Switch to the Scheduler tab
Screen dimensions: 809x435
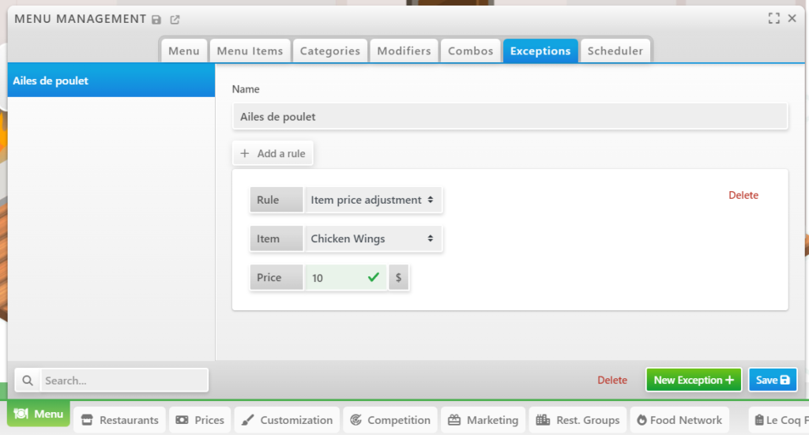(615, 51)
